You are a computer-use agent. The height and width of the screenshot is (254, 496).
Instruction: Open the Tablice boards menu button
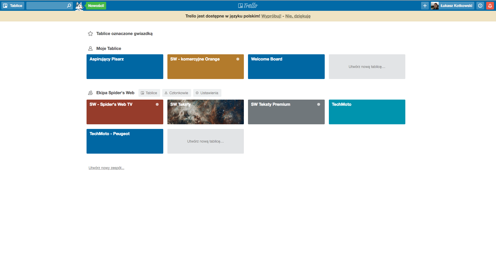[x=13, y=6]
